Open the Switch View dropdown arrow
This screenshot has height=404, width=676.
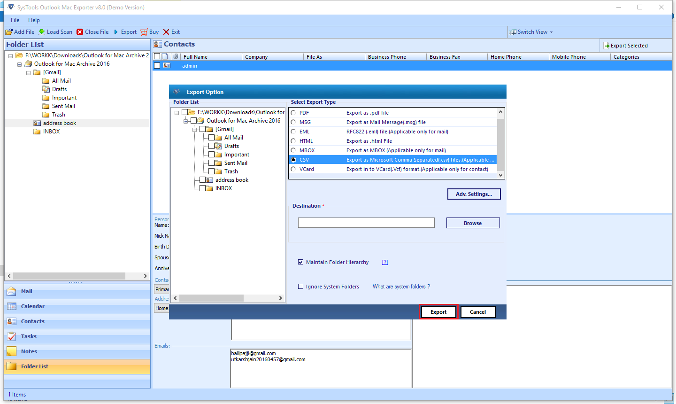click(552, 32)
